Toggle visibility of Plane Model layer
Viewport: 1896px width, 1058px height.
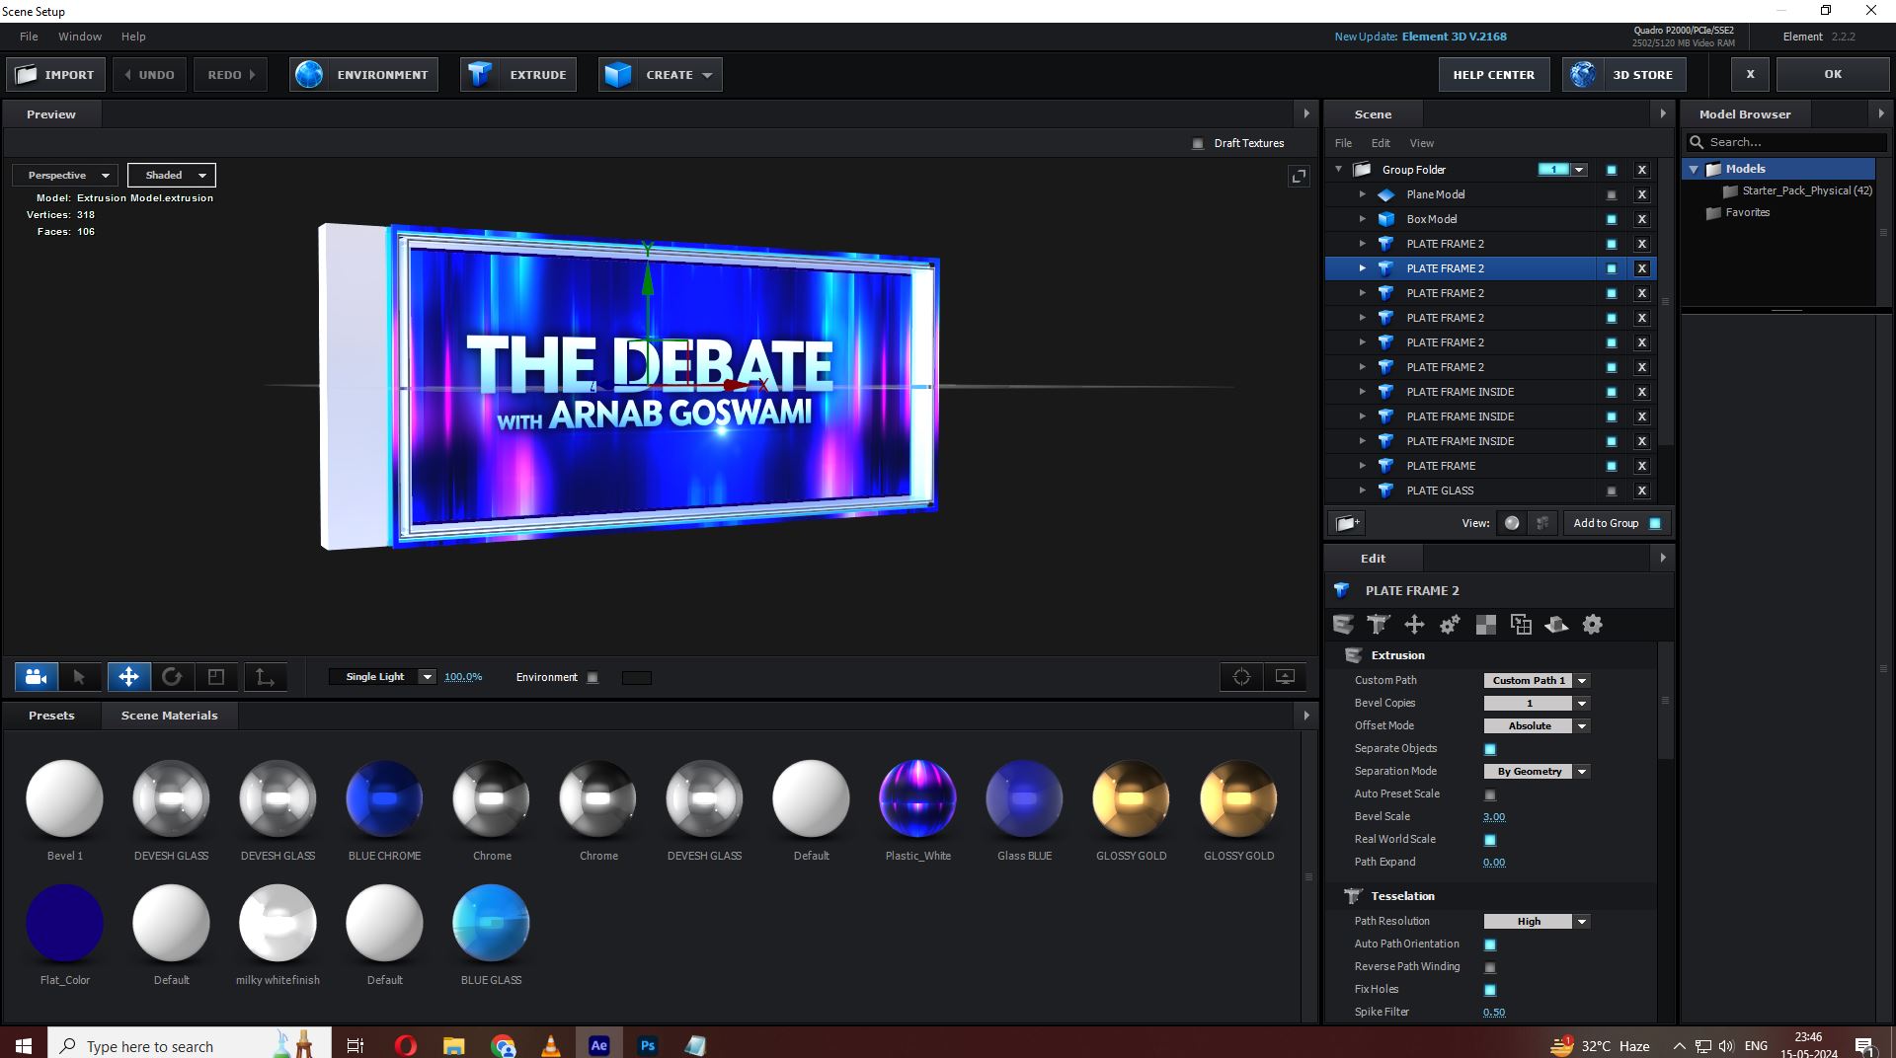[x=1612, y=195]
